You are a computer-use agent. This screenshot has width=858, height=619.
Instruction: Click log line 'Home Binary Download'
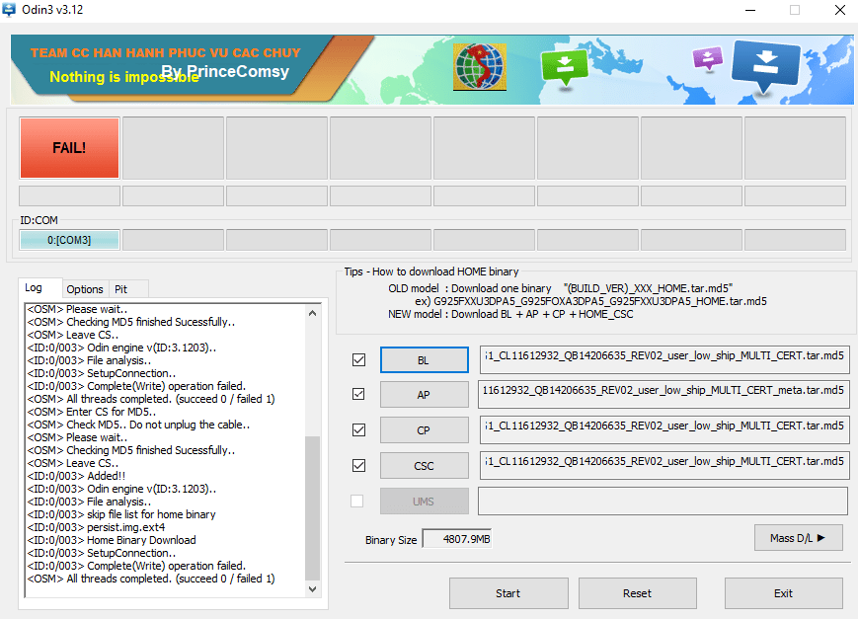pos(112,540)
